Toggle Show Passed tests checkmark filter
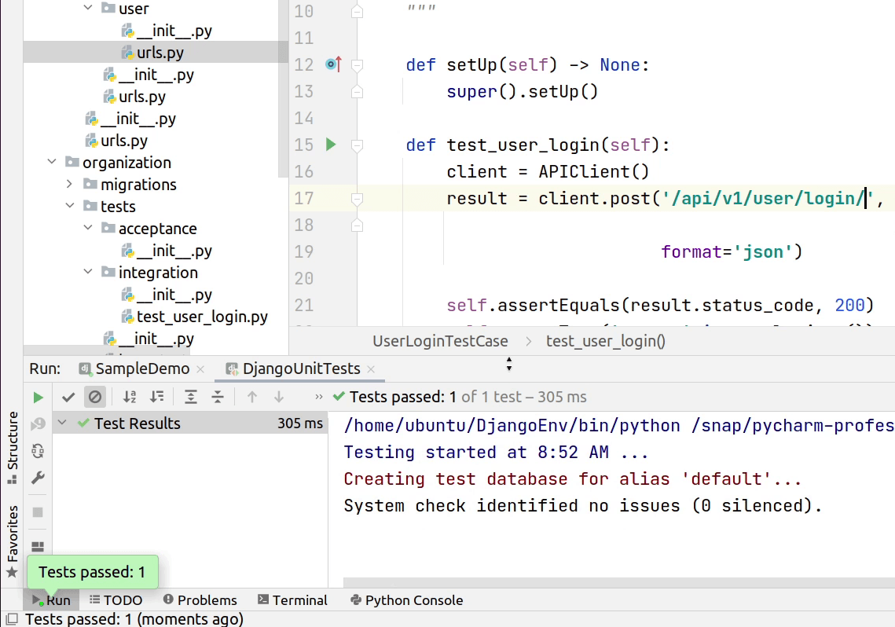 (69, 398)
